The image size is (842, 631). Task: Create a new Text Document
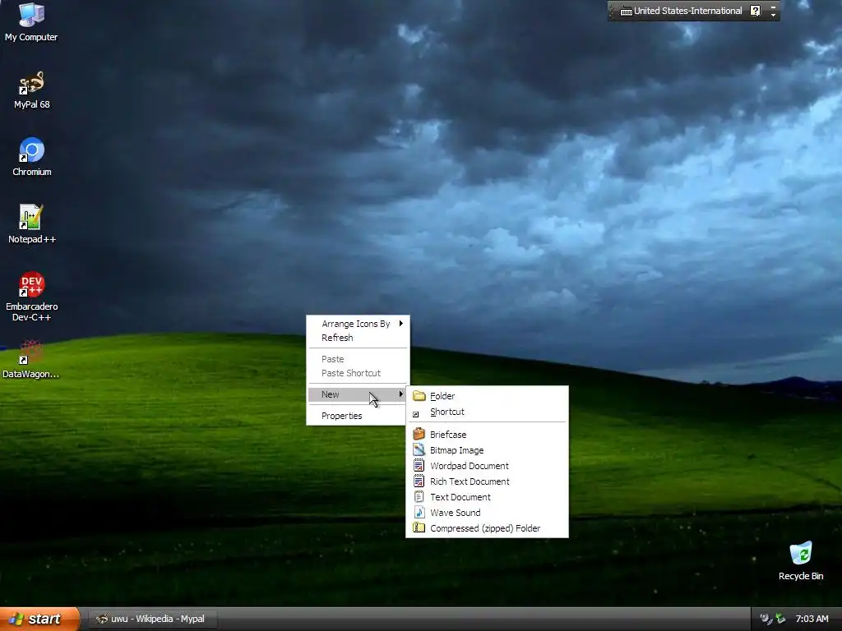tap(487, 497)
